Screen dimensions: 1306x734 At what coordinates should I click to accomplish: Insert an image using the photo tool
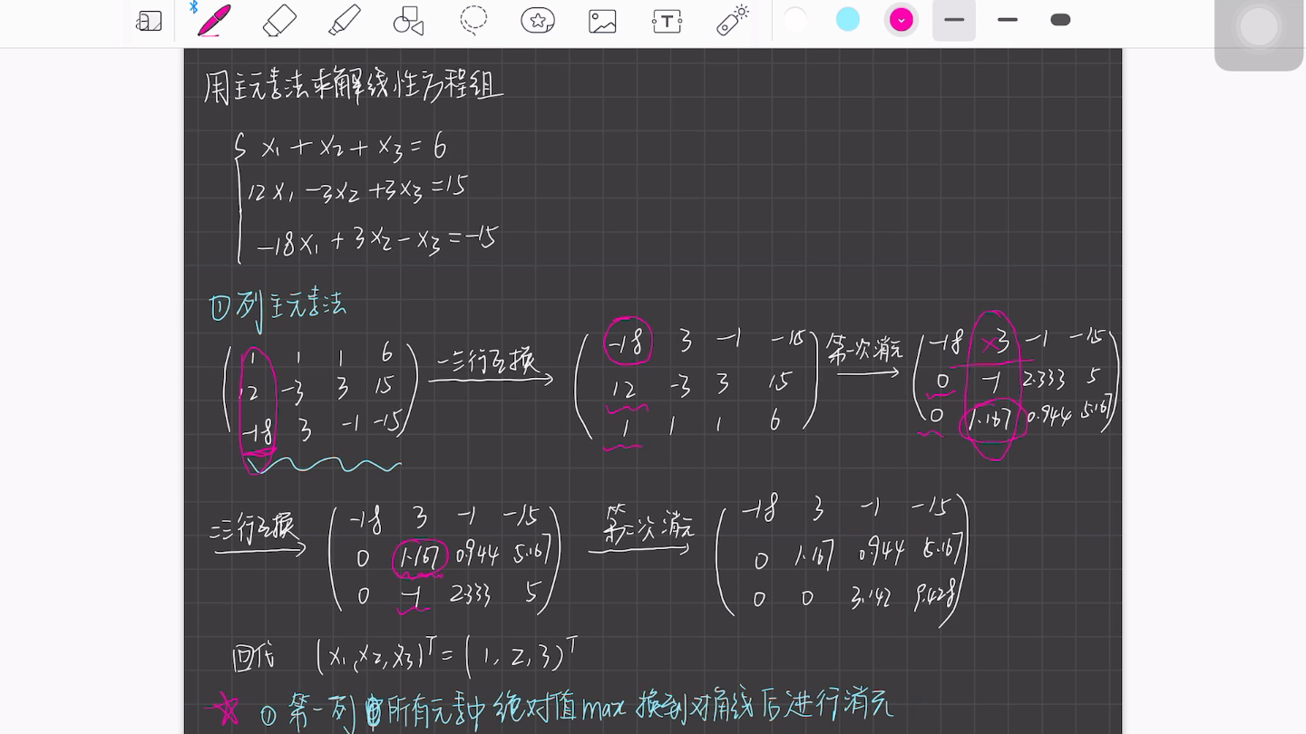pos(602,21)
